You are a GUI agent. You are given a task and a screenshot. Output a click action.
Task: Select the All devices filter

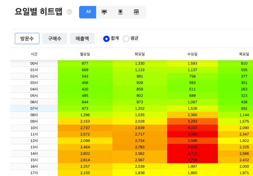[88, 12]
